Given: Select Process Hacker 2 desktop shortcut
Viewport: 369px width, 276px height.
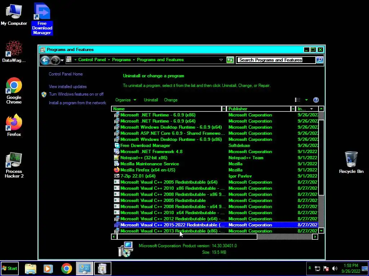Looking at the screenshot, I should point(14,165).
